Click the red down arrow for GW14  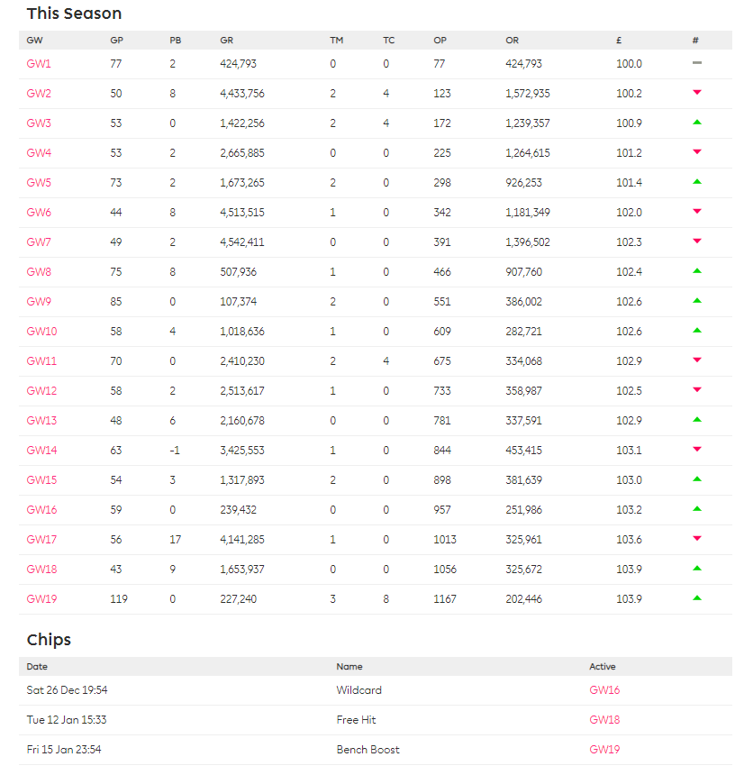(696, 450)
